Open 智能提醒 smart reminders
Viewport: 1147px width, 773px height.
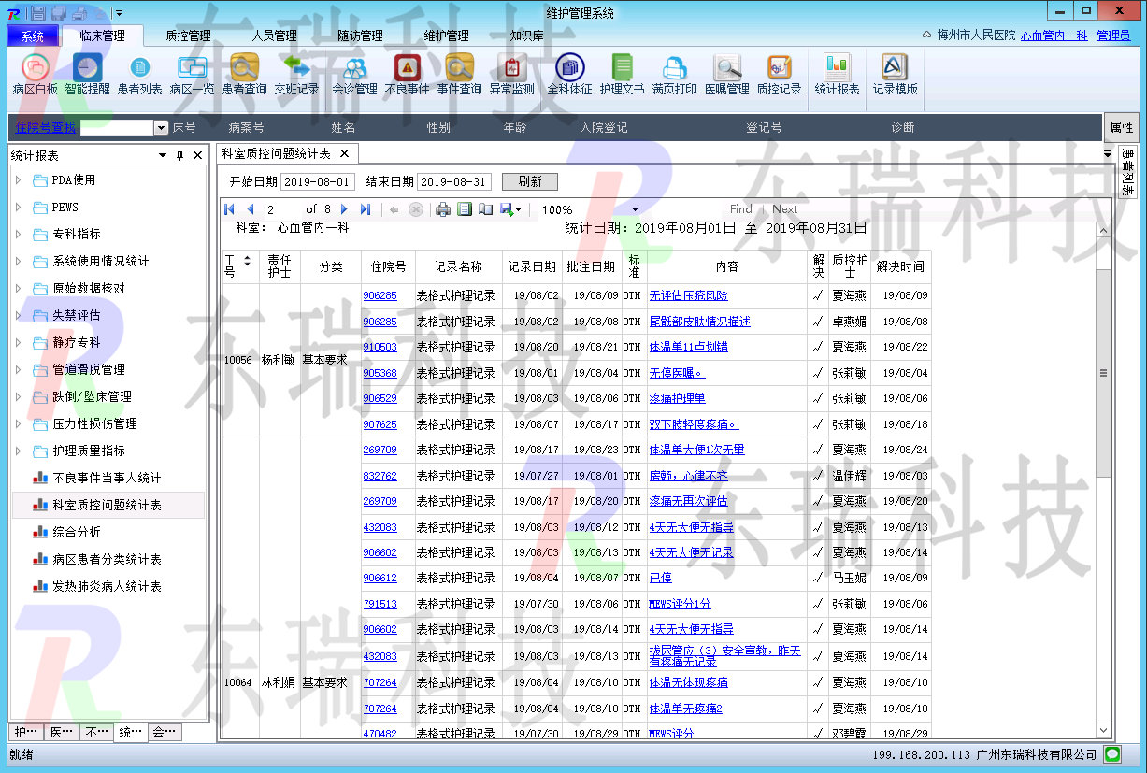(87, 75)
